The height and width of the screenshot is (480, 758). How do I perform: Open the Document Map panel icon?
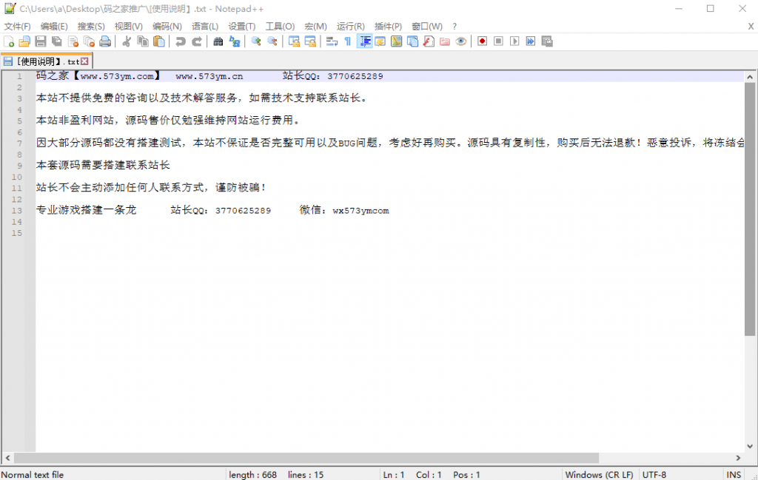(397, 41)
